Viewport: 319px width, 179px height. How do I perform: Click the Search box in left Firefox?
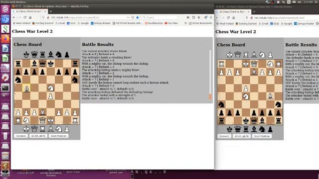[x=159, y=17]
